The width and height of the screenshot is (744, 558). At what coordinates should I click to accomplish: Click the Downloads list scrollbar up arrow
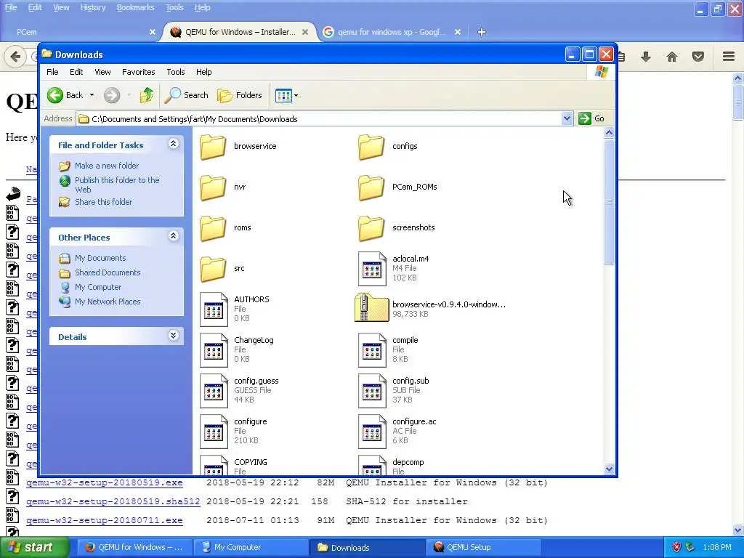(x=610, y=133)
